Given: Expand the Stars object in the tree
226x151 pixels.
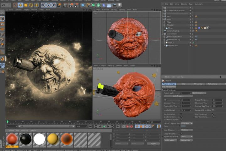Looking at the screenshot, I should coord(163,16).
